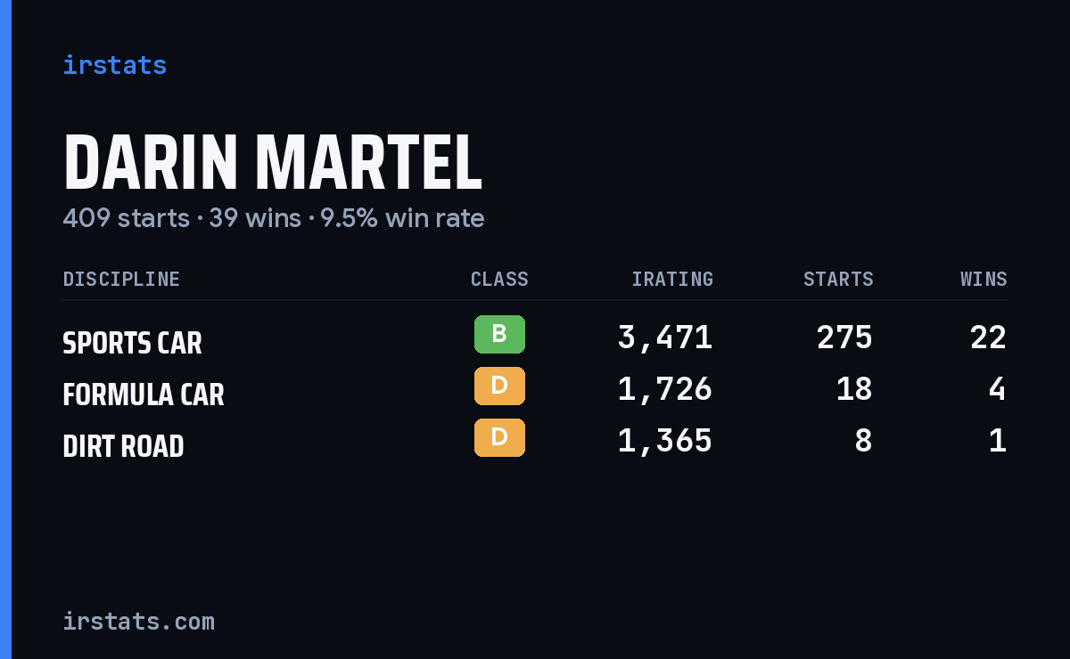Select the Sports Car discipline row

(535, 338)
